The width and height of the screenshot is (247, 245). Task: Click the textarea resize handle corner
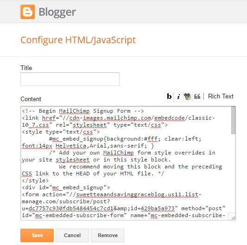click(x=233, y=218)
